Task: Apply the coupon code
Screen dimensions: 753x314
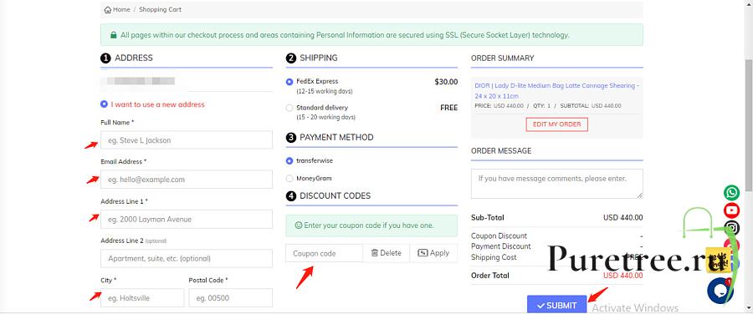Action: pos(433,253)
